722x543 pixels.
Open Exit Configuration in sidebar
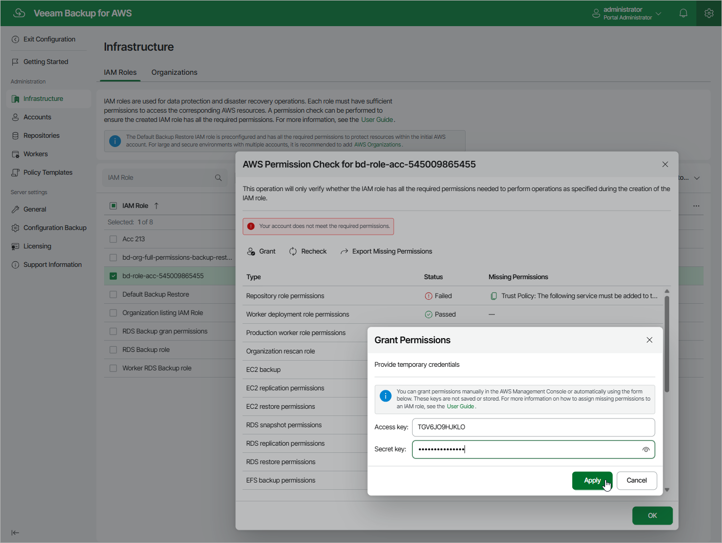click(x=49, y=39)
